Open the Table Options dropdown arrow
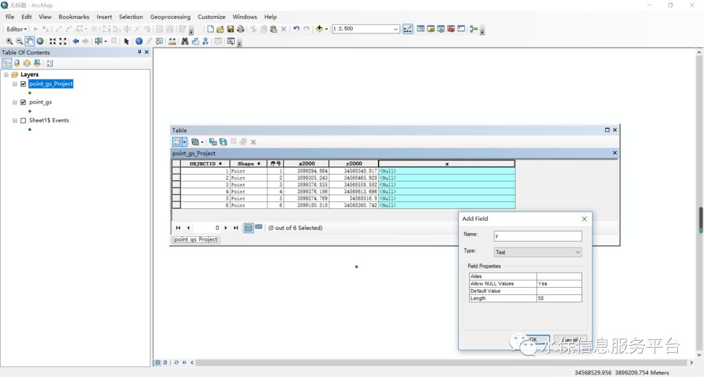The image size is (704, 377). 184,142
